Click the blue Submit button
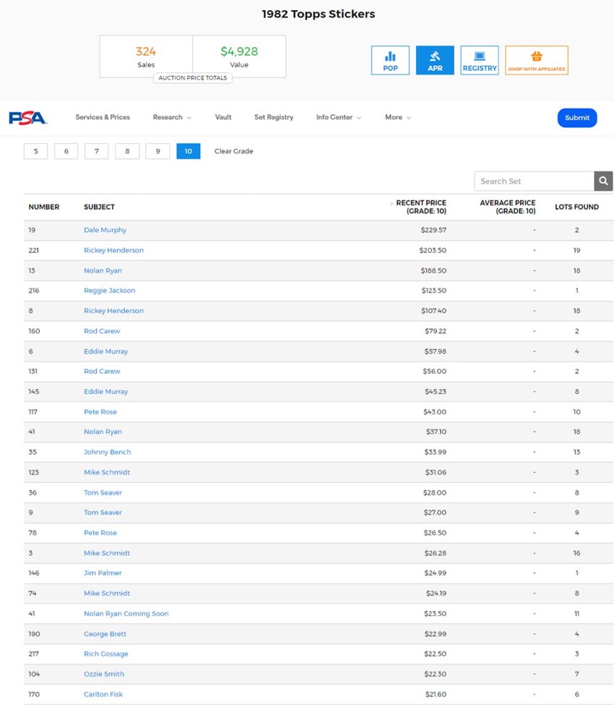614x705 pixels. [577, 118]
